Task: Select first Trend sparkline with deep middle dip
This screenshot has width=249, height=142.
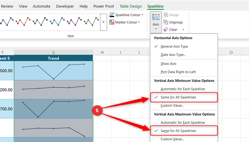Action: [53, 71]
